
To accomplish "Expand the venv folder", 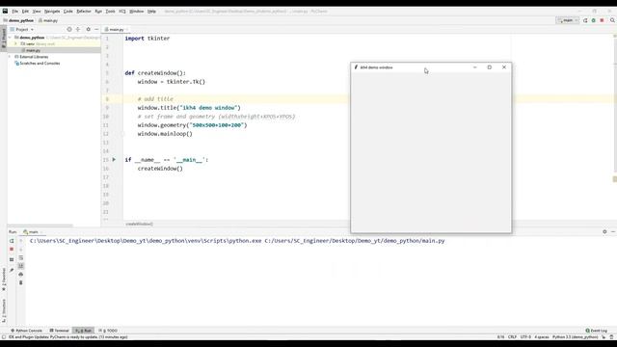I will tap(16, 44).
